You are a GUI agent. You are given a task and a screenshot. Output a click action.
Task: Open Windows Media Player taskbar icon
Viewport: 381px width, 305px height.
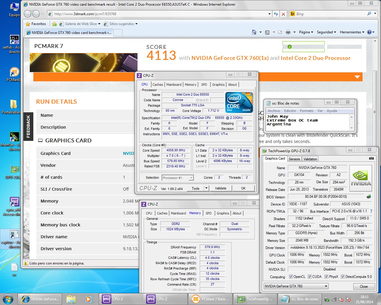(x=88, y=299)
